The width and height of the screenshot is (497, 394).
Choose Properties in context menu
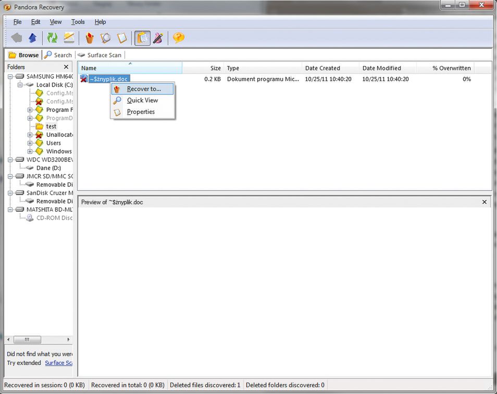click(142, 112)
